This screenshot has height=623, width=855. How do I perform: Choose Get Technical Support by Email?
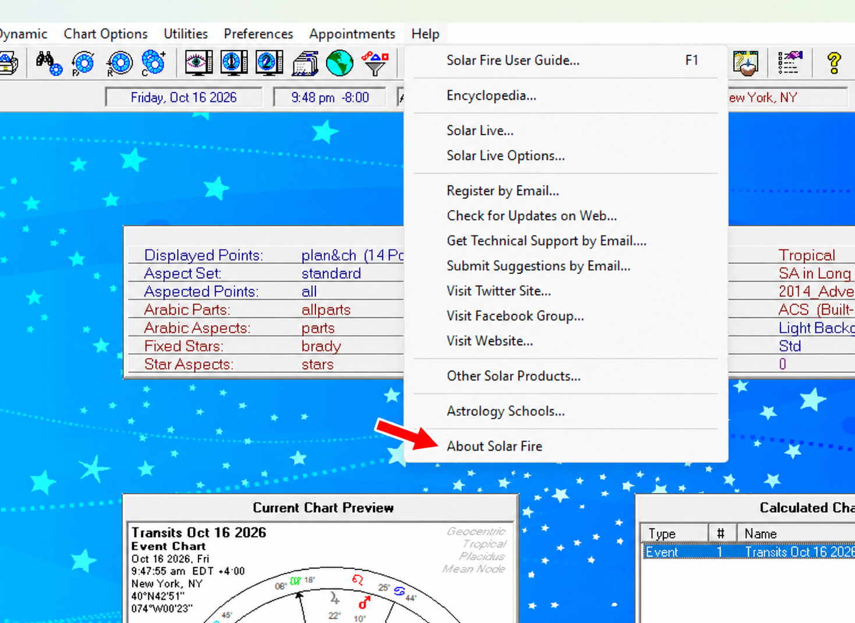click(565, 241)
